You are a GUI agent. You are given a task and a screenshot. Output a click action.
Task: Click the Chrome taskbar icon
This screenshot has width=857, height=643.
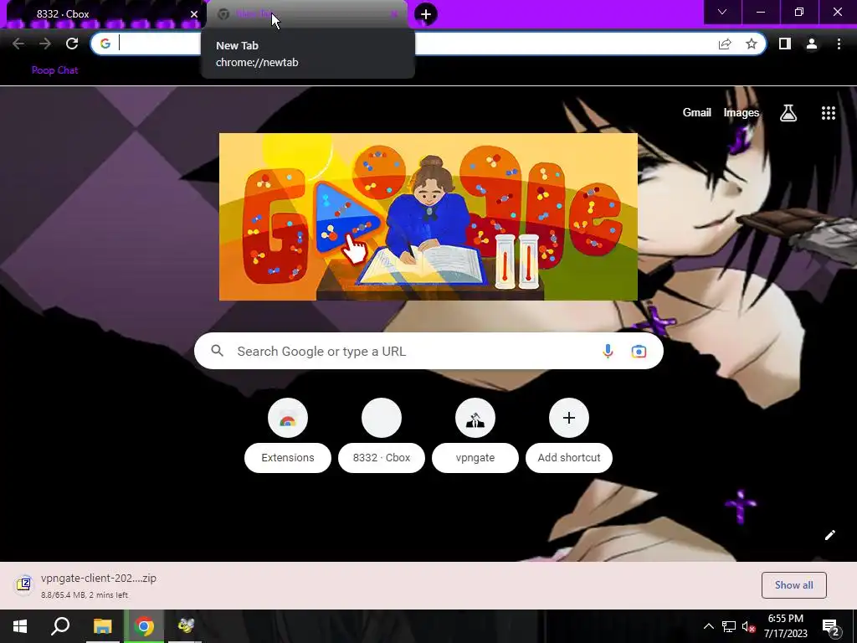click(144, 626)
